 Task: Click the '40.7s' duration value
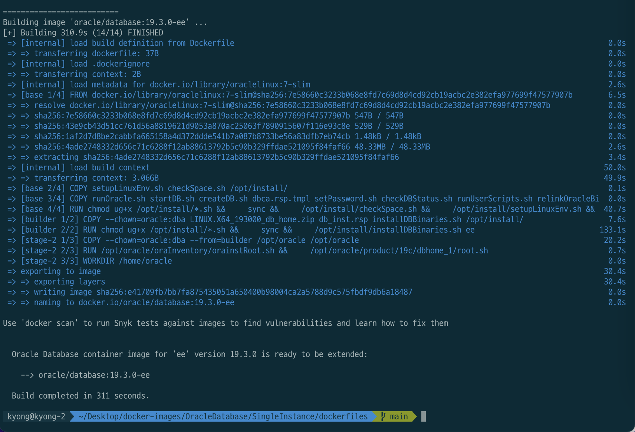pyautogui.click(x=615, y=209)
